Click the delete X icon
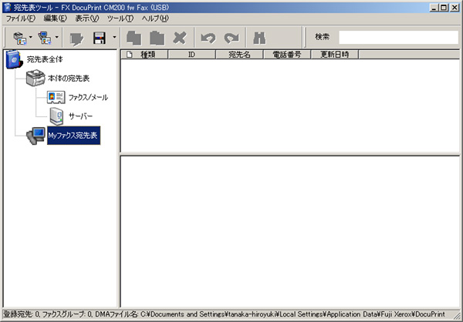The width and height of the screenshot is (463, 322). [180, 36]
